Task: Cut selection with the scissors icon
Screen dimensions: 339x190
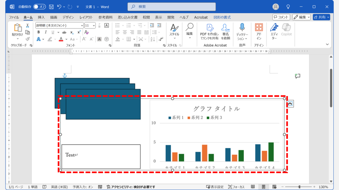Action: pyautogui.click(x=27, y=26)
